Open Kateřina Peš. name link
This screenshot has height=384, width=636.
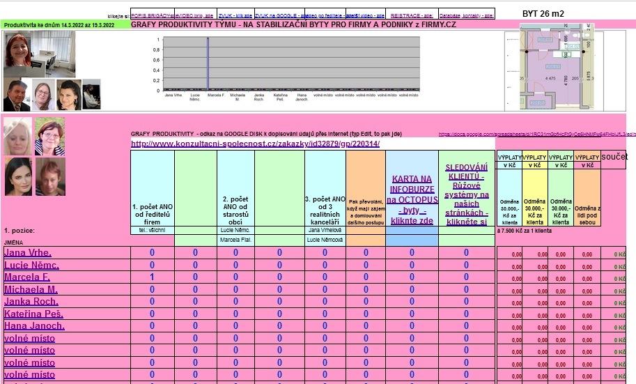pos(33,314)
